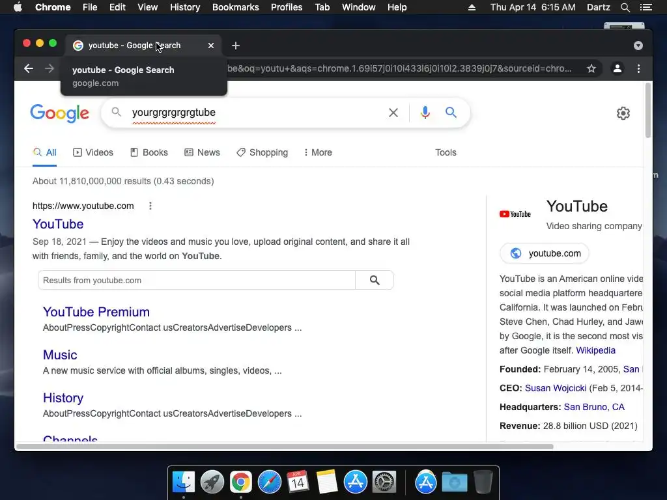Open the Apple menu
Screen dimensions: 667x500
[18, 7]
